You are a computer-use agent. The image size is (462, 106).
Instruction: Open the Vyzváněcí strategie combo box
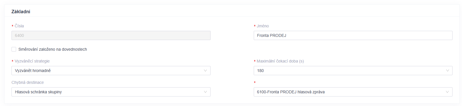(x=111, y=71)
